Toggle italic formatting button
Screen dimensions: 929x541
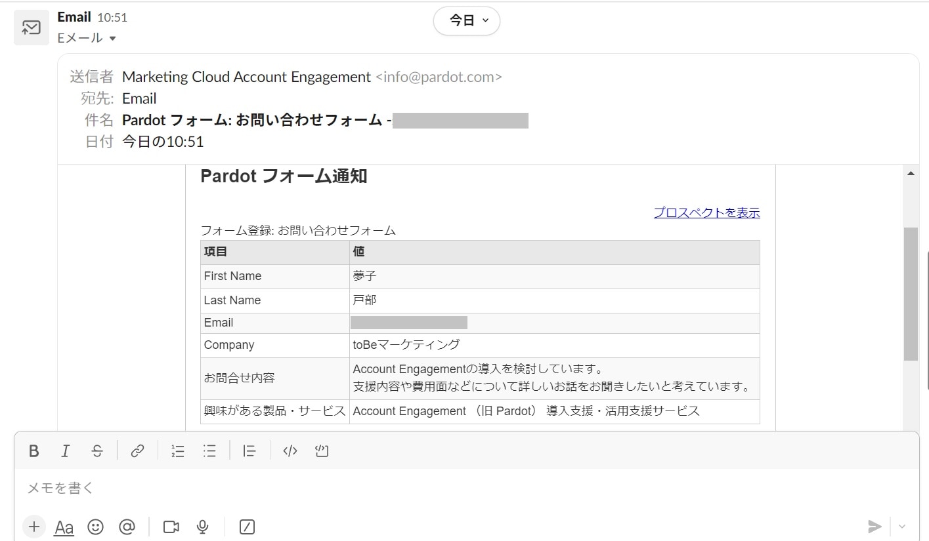65,451
